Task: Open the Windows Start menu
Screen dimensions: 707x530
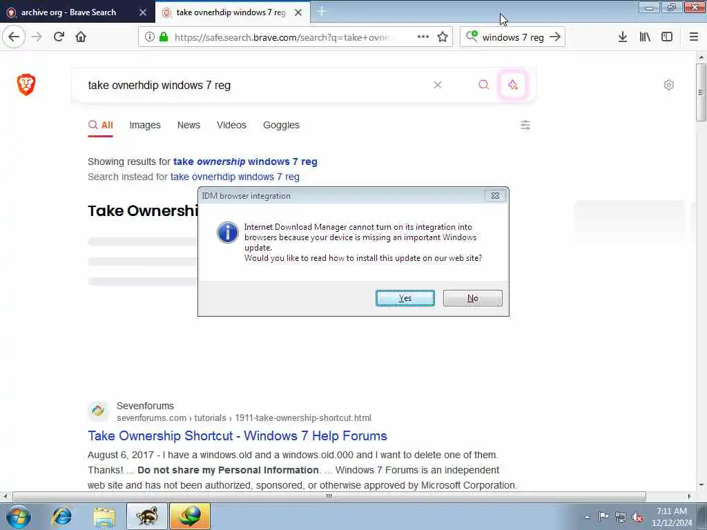Action: (x=19, y=516)
